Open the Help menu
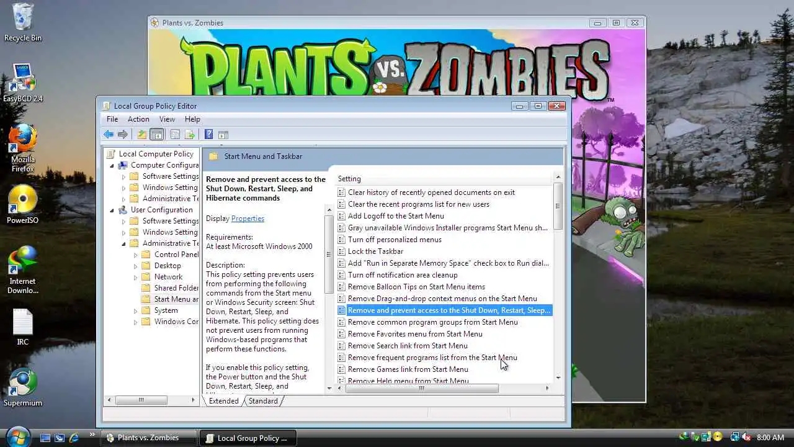Image resolution: width=794 pixels, height=447 pixels. coord(192,119)
